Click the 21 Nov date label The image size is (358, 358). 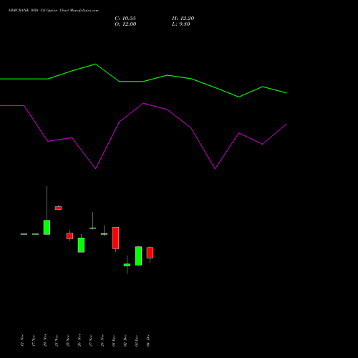coord(57,340)
